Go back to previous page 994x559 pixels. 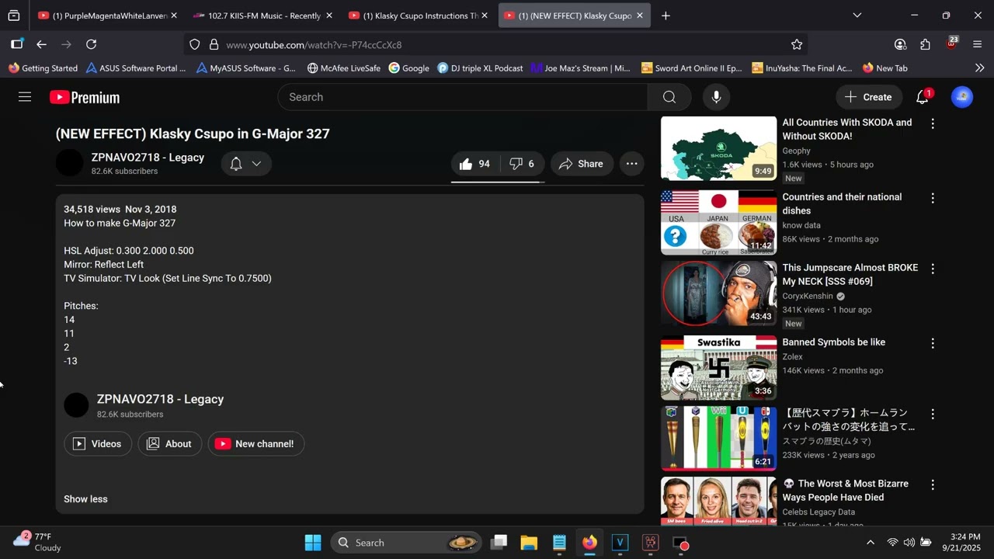[x=41, y=44]
